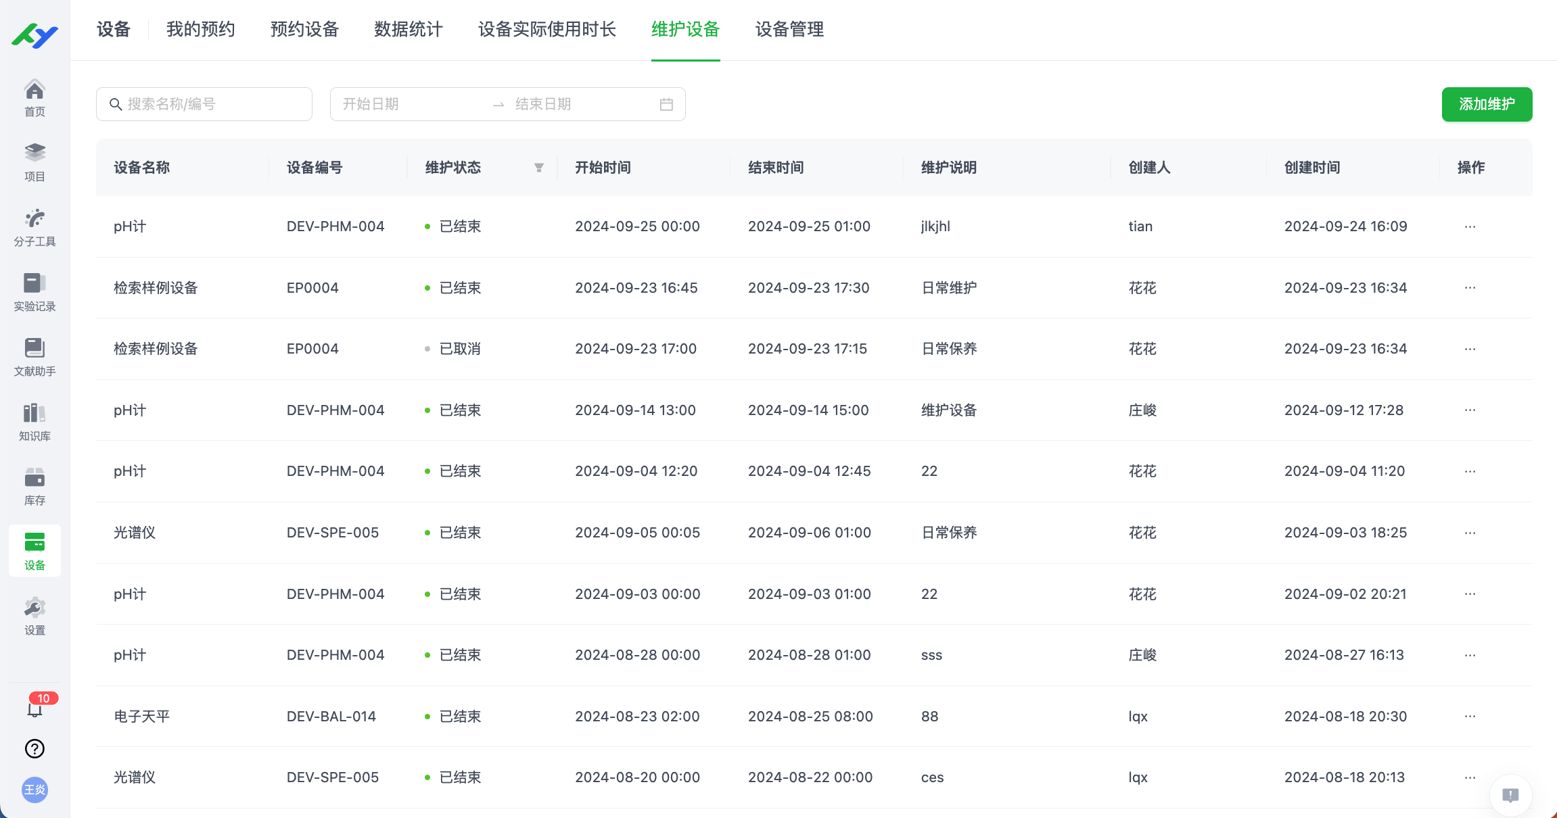Image resolution: width=1557 pixels, height=818 pixels.
Task: Click the 添加维护 green button
Action: 1487,104
